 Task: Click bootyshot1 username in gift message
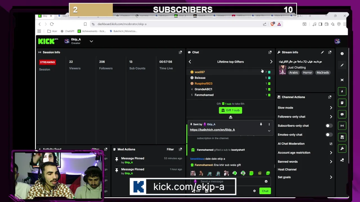pos(238,150)
